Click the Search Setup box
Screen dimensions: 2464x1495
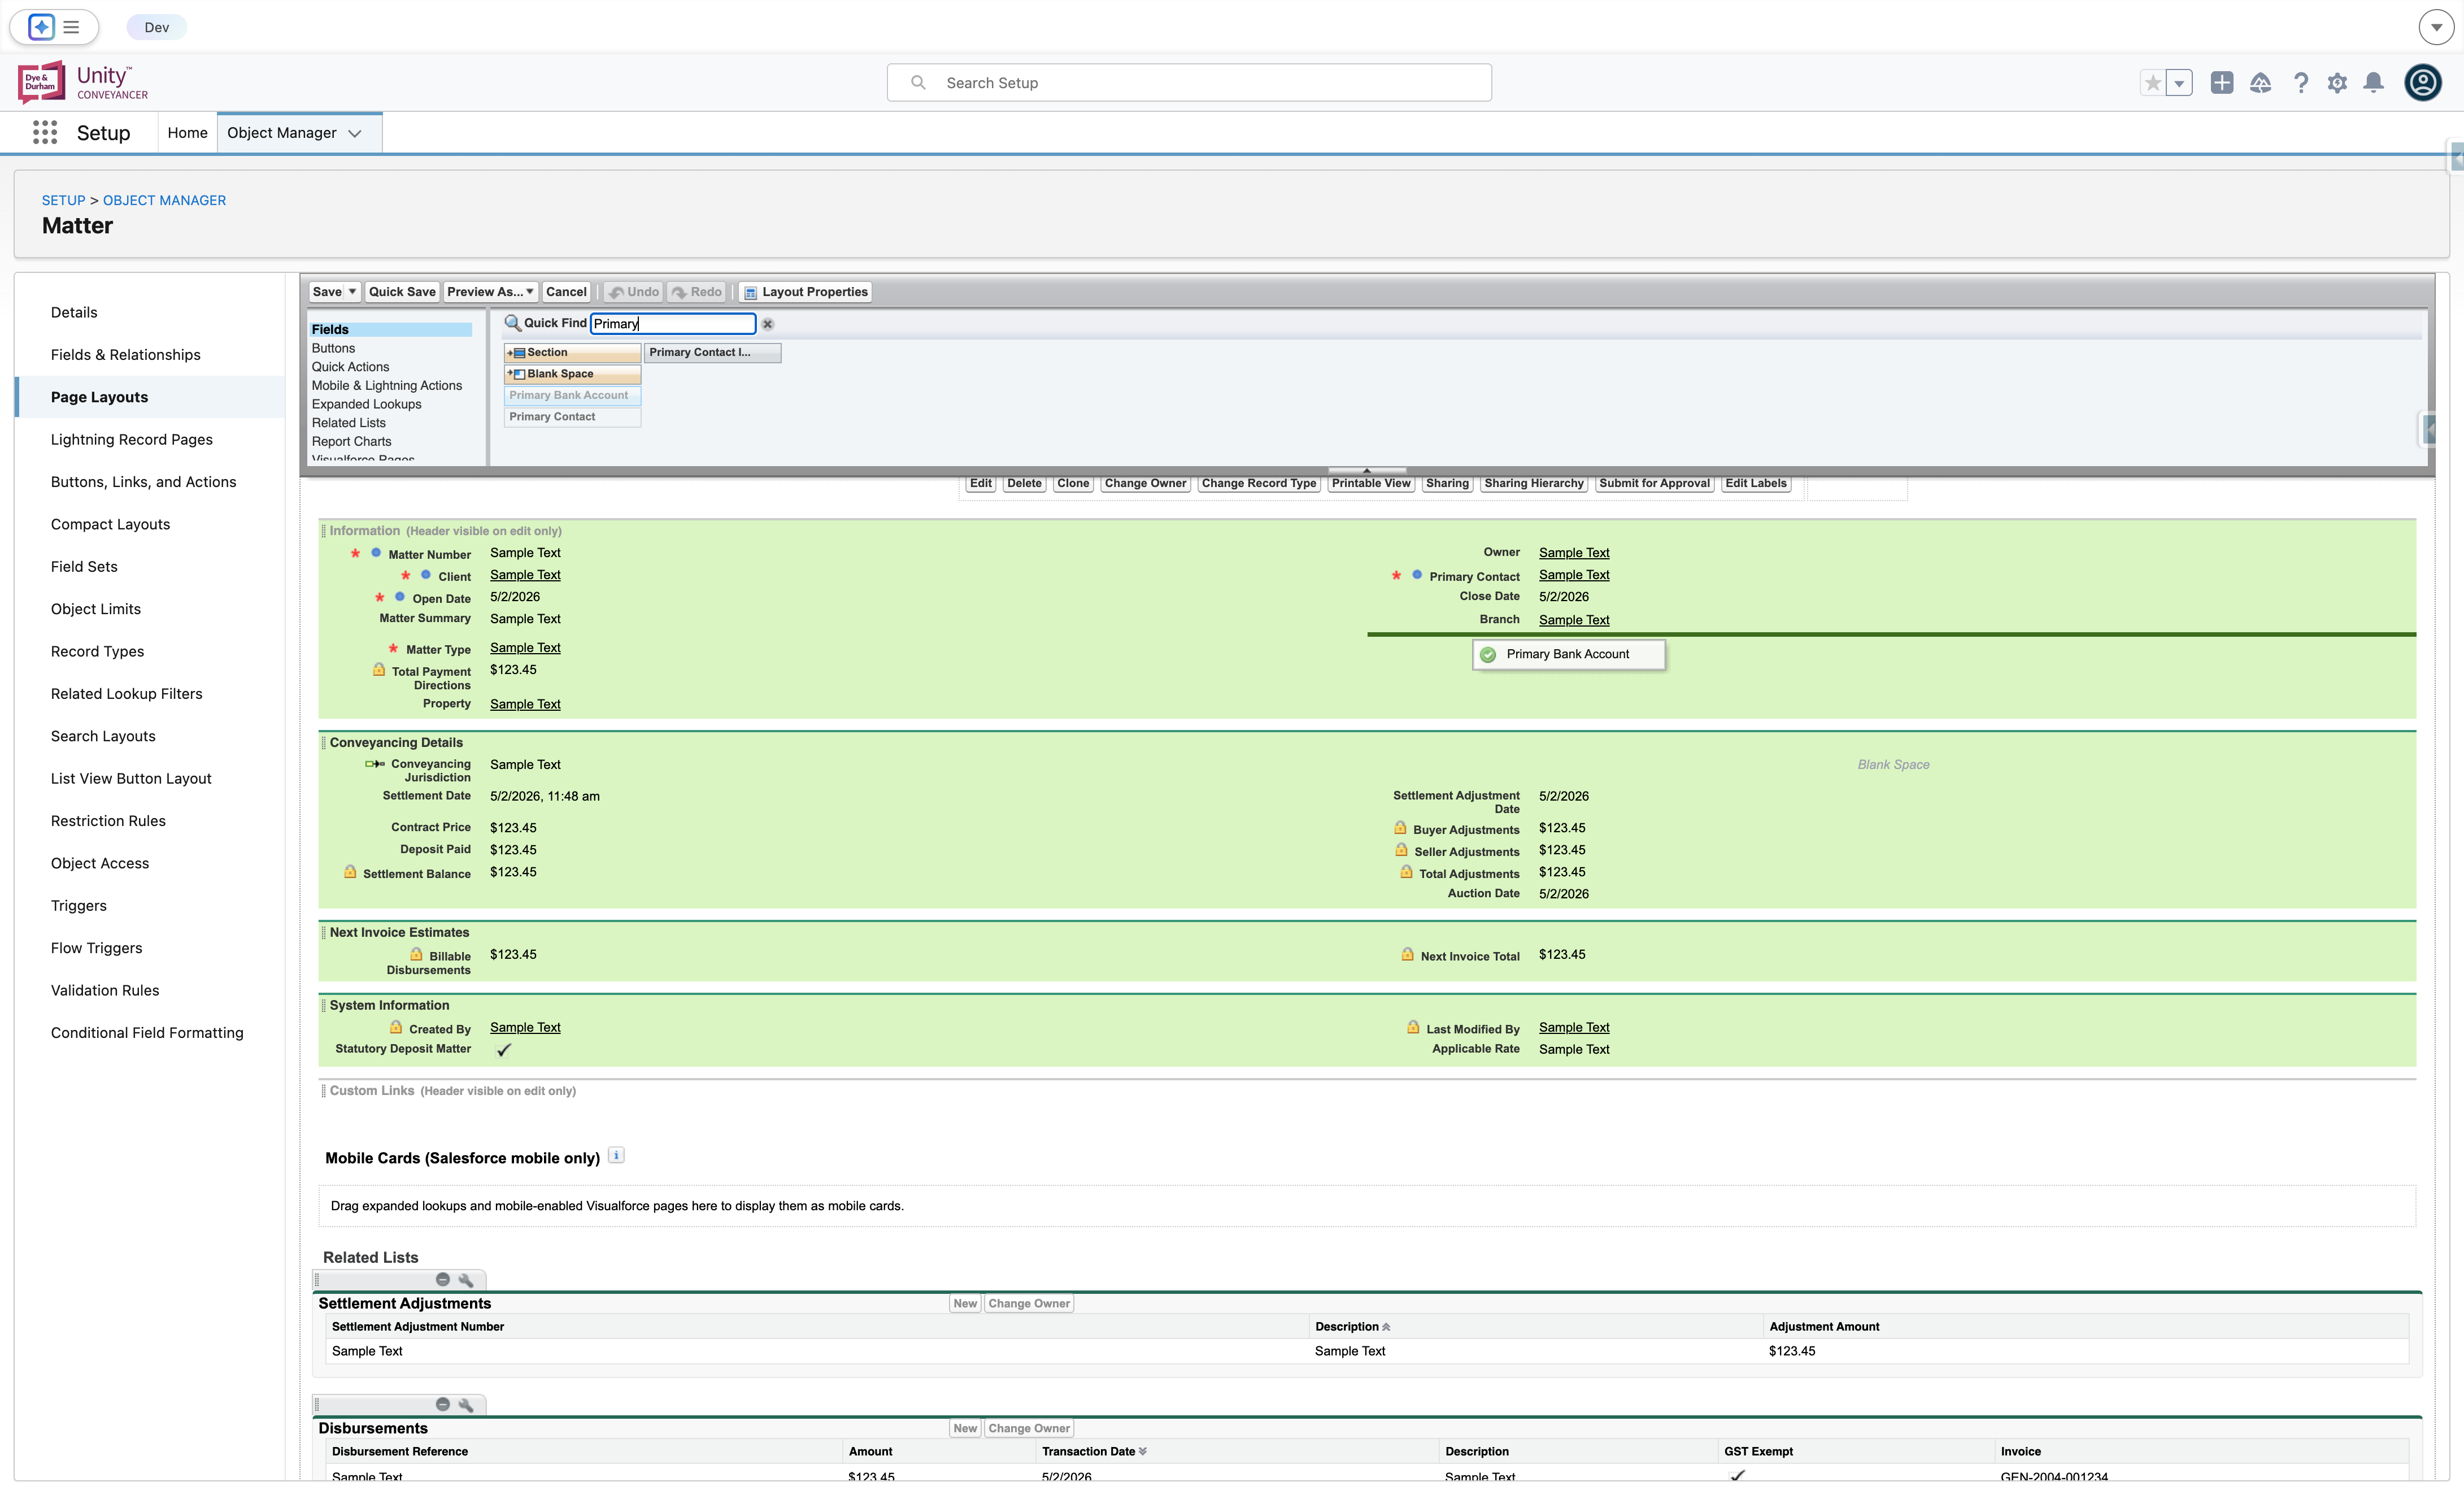tap(1189, 83)
